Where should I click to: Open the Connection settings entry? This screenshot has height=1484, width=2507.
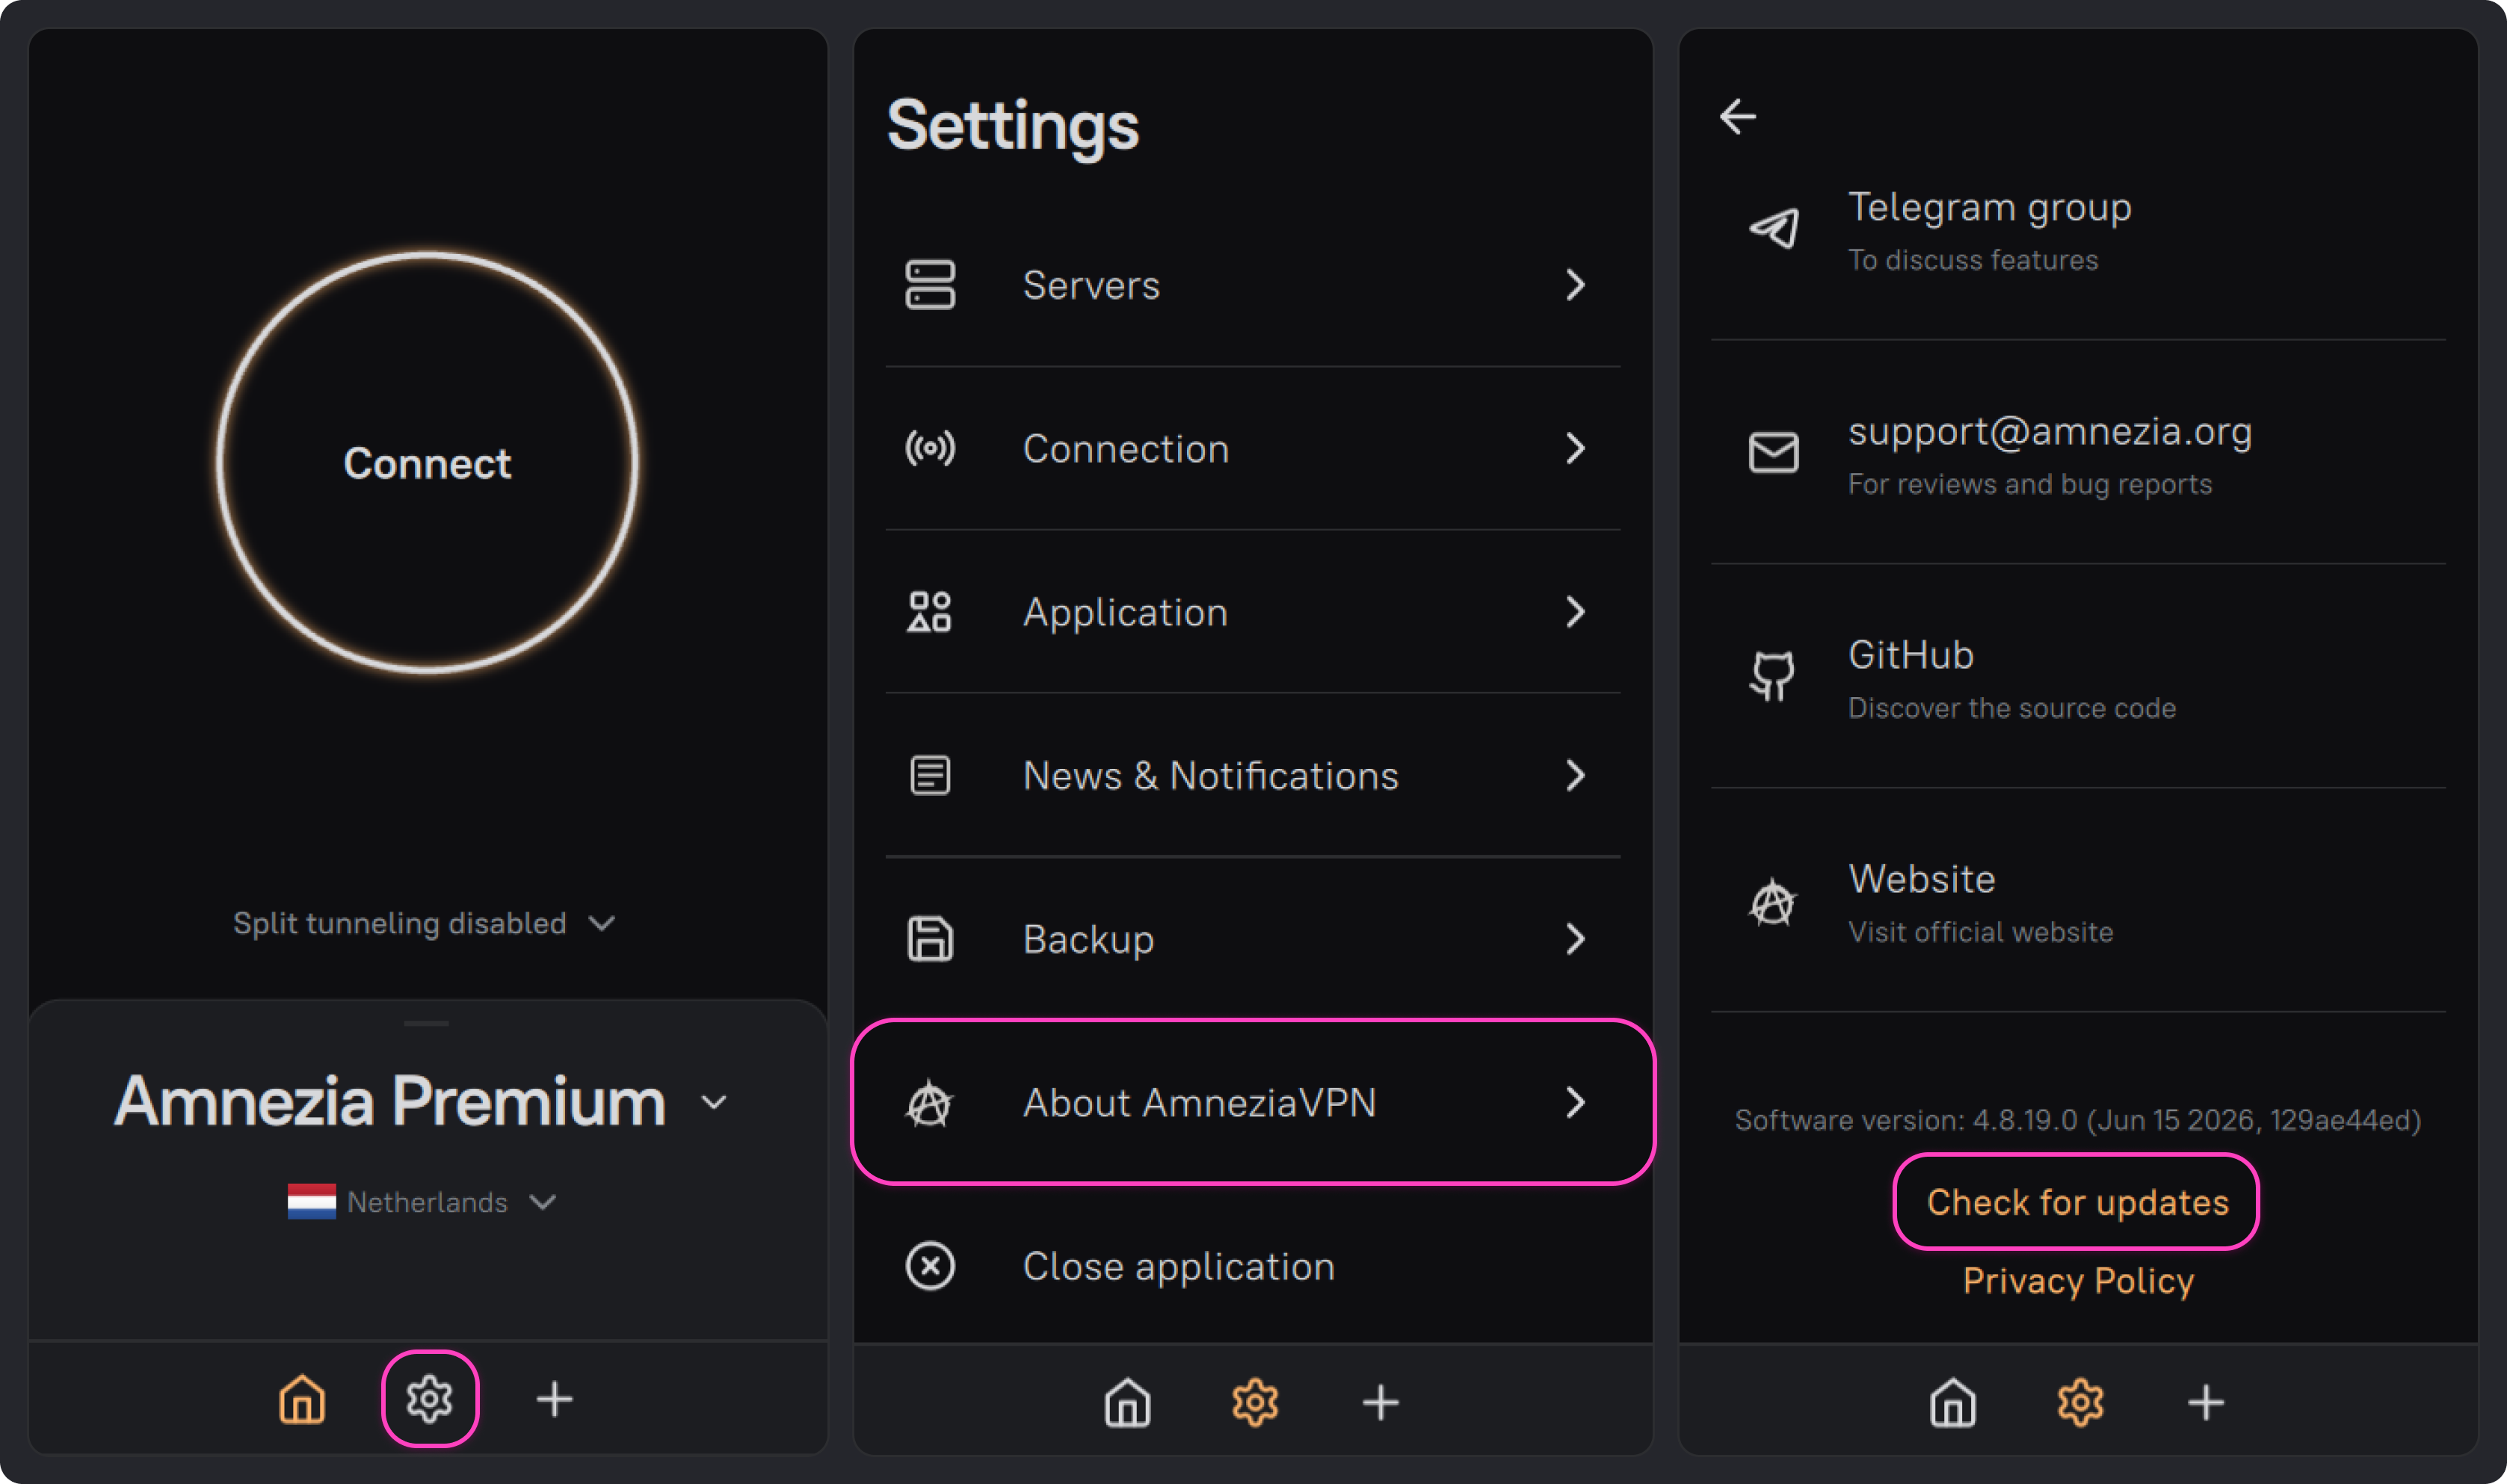point(1252,449)
